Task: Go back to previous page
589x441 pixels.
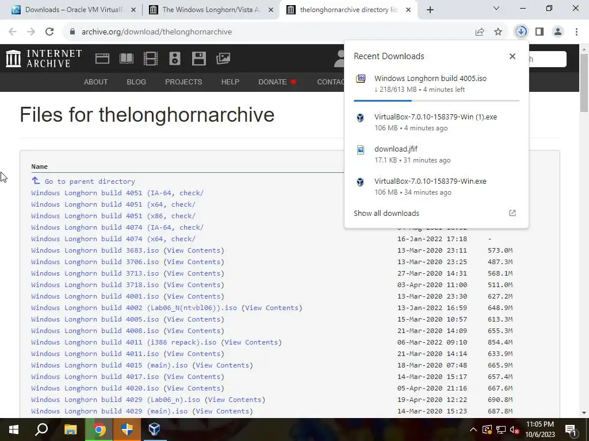Action: pyautogui.click(x=13, y=32)
